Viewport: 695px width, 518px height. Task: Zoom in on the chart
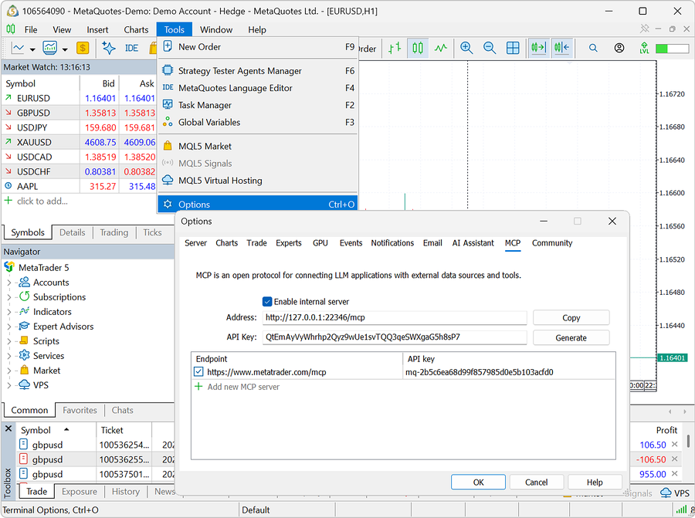point(466,48)
